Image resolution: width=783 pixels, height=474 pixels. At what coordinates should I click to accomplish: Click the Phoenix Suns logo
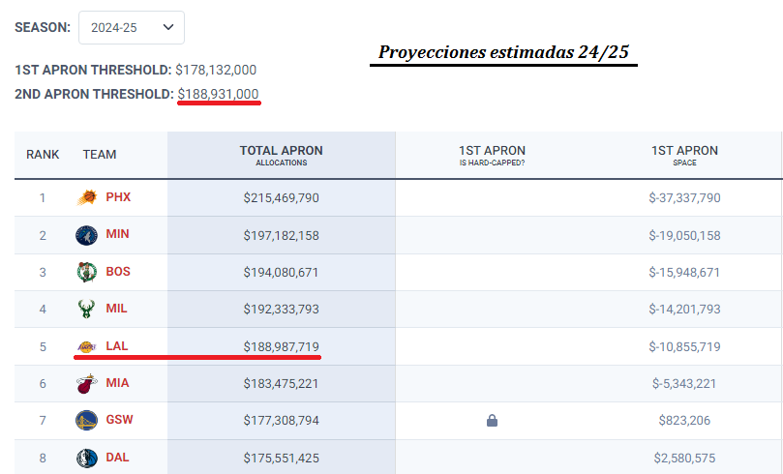87,197
